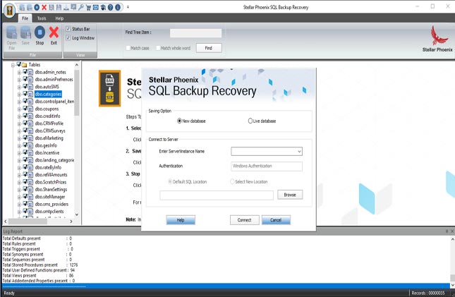Viewport: 455px width, 297px height.
Task: Uncheck the Tables root checkbox
Action: point(19,64)
